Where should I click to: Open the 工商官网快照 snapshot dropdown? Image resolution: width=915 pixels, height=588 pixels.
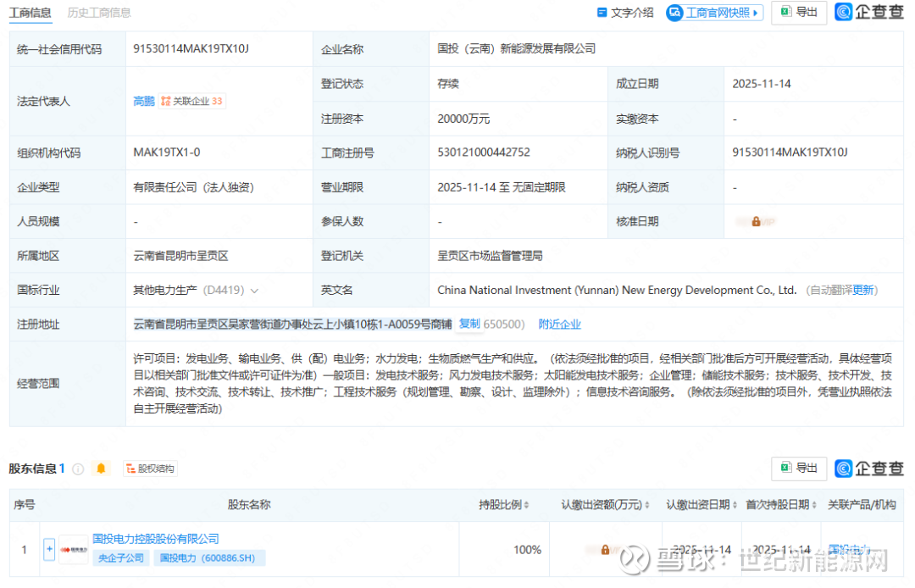[714, 13]
